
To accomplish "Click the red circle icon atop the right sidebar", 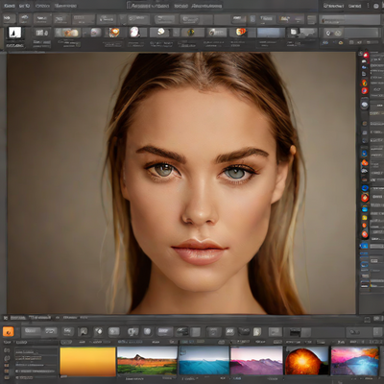I will 366,56.
